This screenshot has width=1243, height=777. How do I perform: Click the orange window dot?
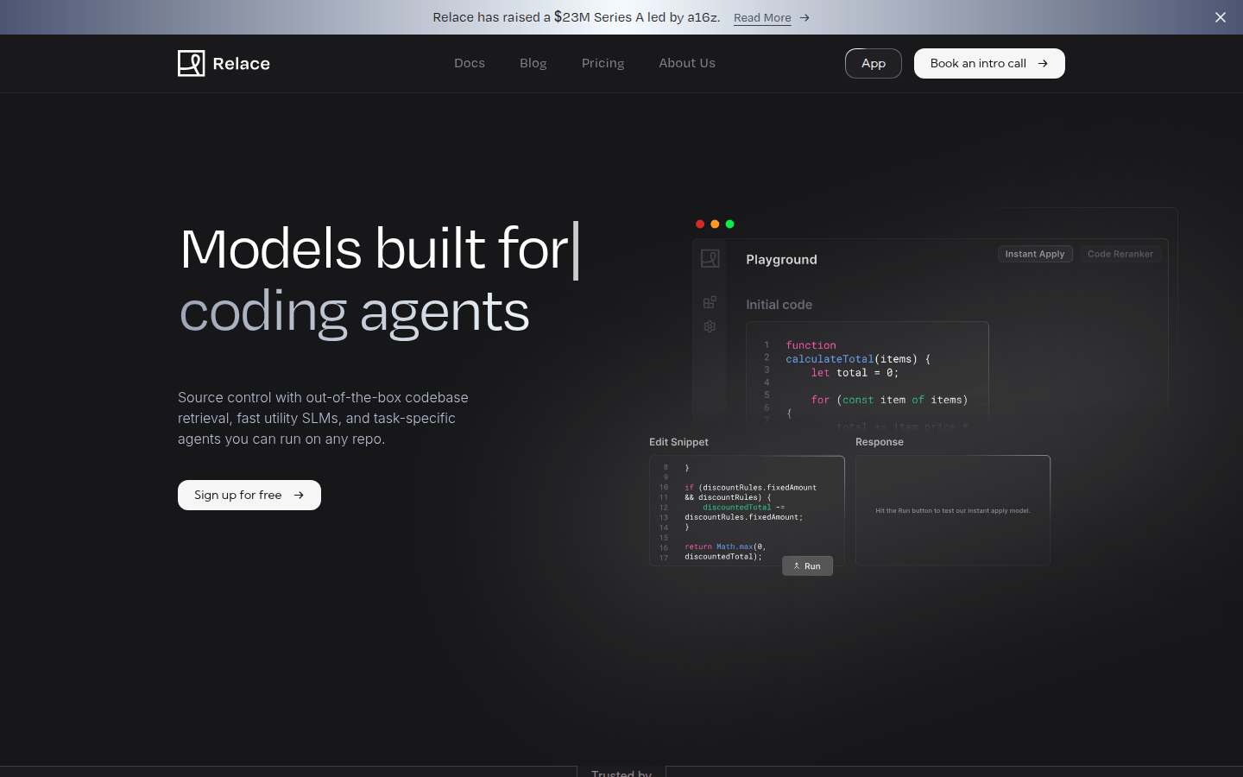(x=715, y=224)
